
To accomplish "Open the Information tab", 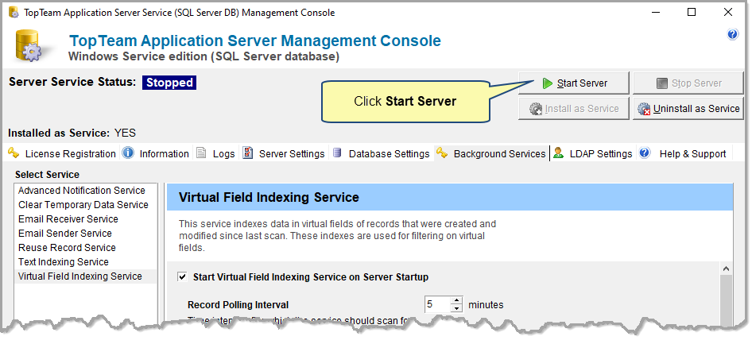I will pos(157,154).
